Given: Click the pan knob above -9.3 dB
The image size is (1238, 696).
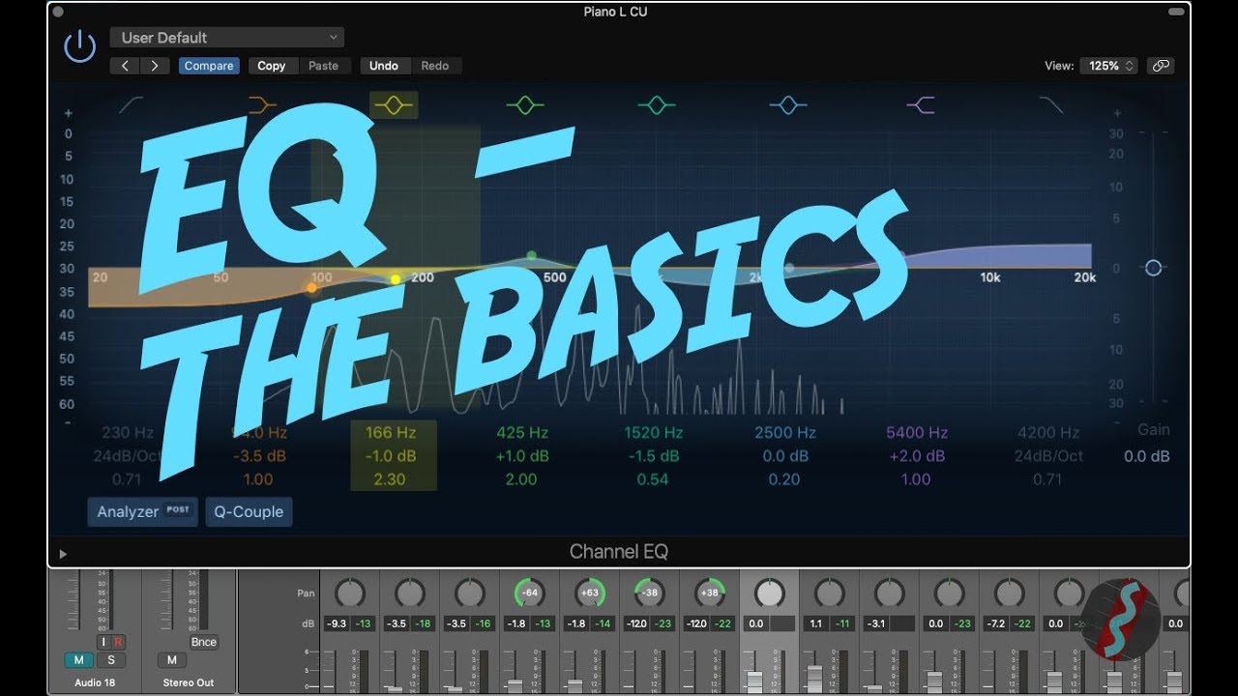Looking at the screenshot, I should (349, 593).
